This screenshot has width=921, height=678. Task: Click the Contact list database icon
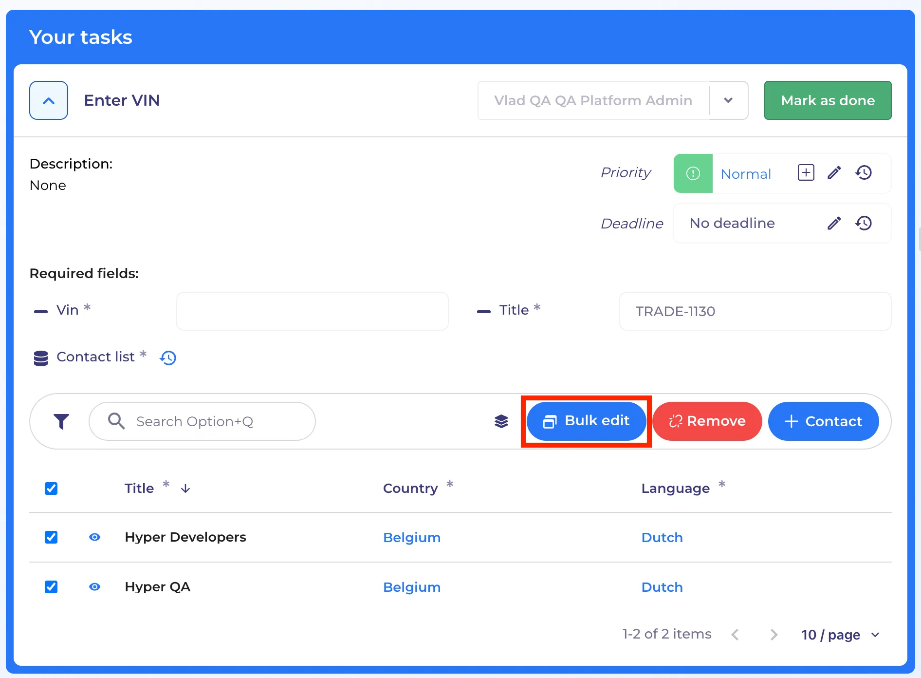(x=41, y=358)
